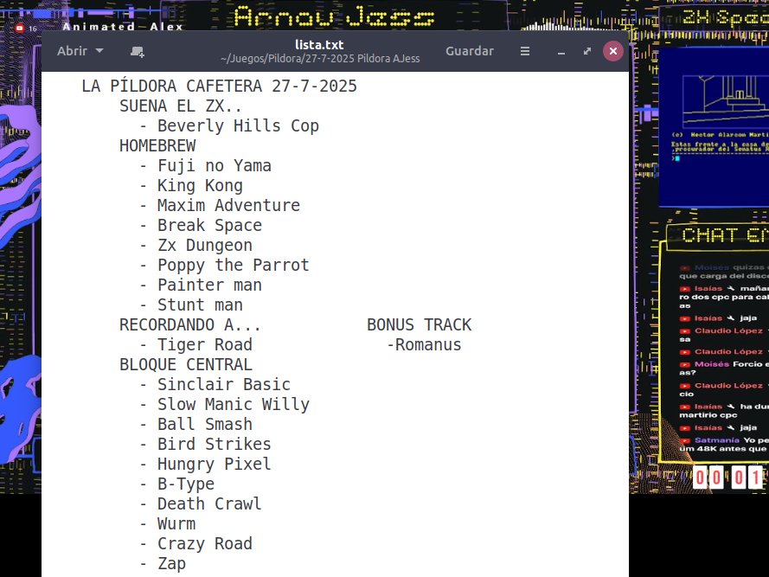
Task: Click the 'Wurm' line
Action: point(168,523)
